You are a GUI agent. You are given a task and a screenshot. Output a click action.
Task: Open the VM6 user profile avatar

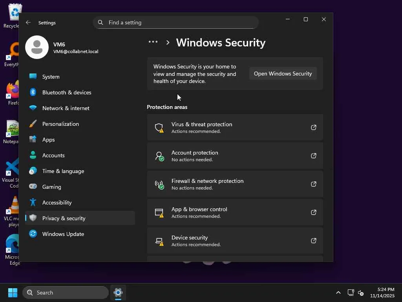point(37,47)
